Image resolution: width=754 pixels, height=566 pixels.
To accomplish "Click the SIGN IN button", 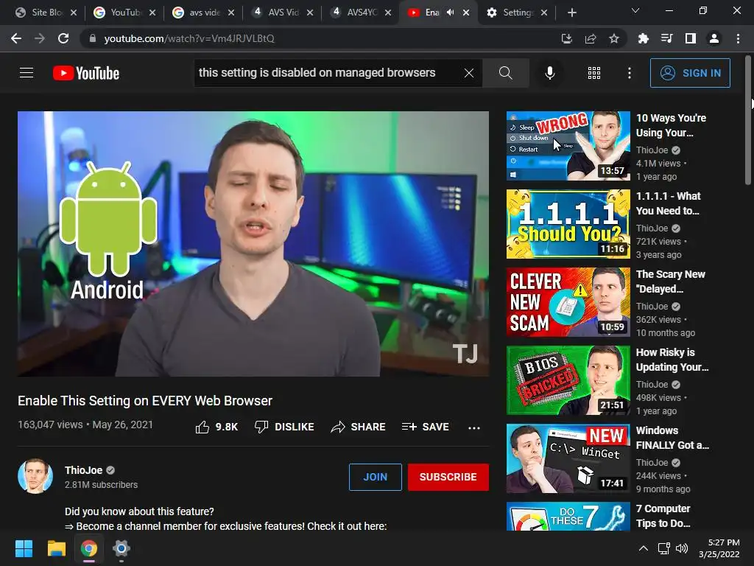I will pos(690,73).
